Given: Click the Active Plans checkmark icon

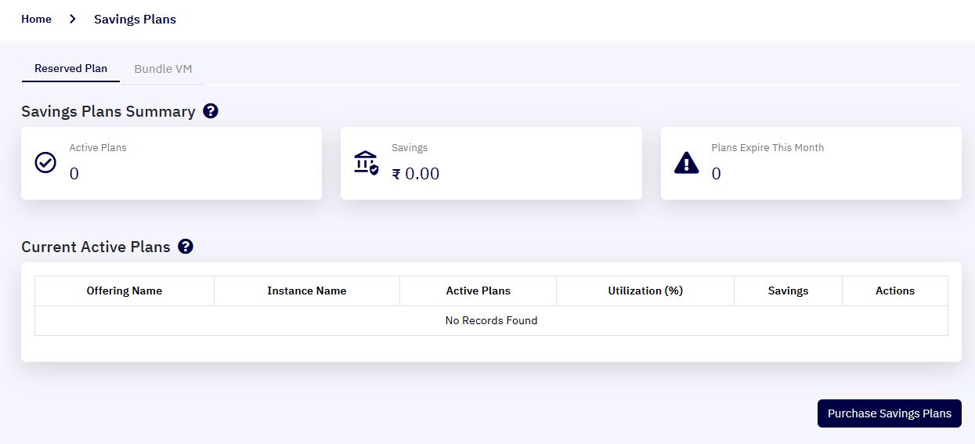Looking at the screenshot, I should pos(46,163).
